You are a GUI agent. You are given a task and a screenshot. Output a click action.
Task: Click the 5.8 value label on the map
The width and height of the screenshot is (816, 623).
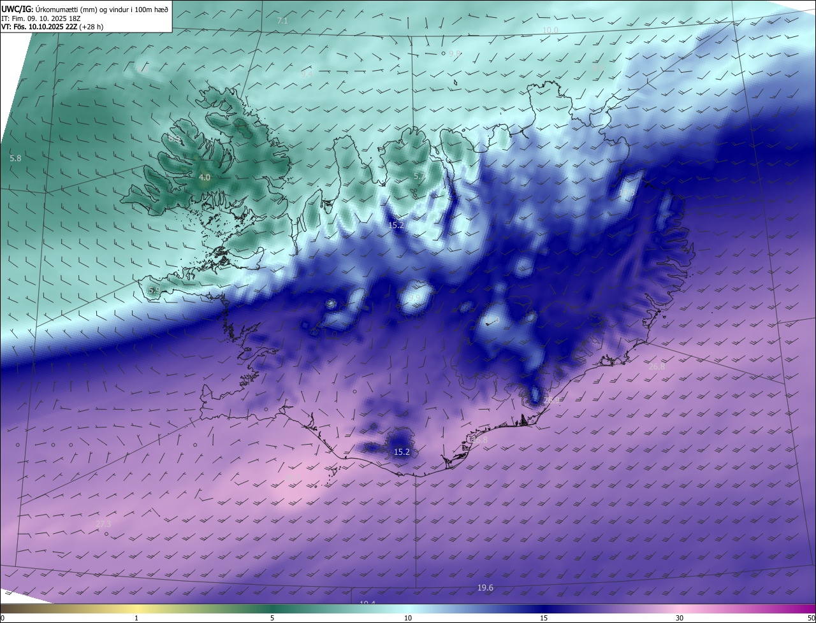(x=16, y=158)
